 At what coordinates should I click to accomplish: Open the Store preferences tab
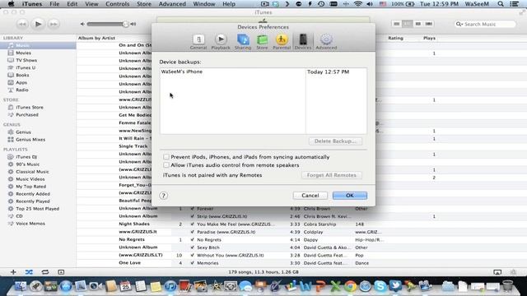click(x=262, y=42)
